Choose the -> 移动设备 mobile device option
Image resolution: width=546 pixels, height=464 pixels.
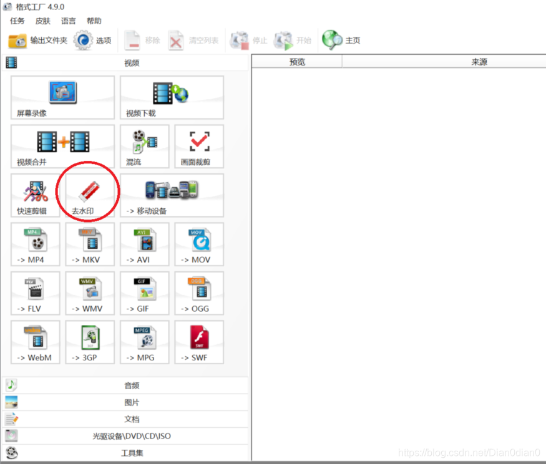pos(172,196)
